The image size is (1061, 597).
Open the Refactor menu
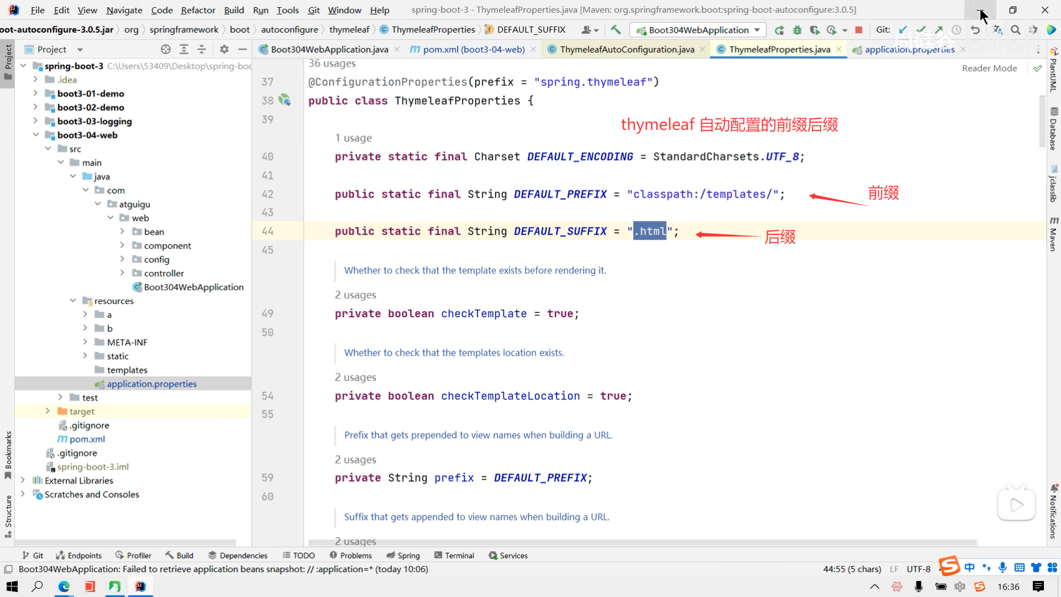[x=198, y=10]
